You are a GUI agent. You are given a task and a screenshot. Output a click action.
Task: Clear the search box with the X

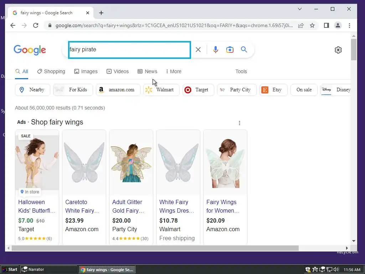(x=198, y=50)
